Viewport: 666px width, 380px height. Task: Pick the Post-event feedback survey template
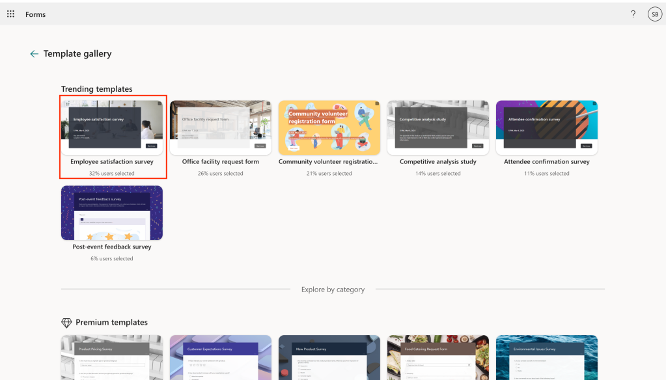click(112, 213)
